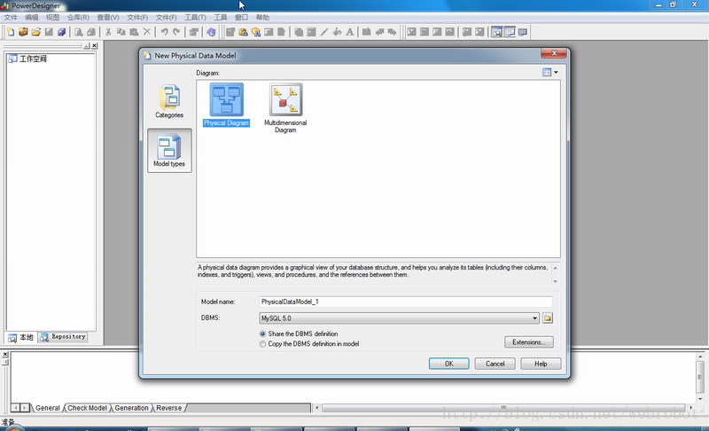
Task: Click the Cancel button
Action: [495, 364]
